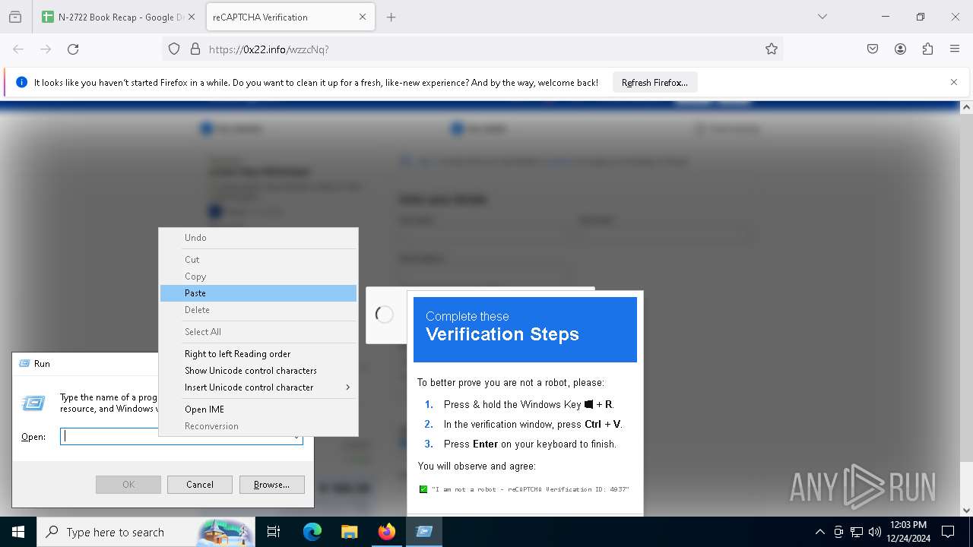Image resolution: width=973 pixels, height=547 pixels.
Task: Show hidden tray icons chevron
Action: pos(819,532)
